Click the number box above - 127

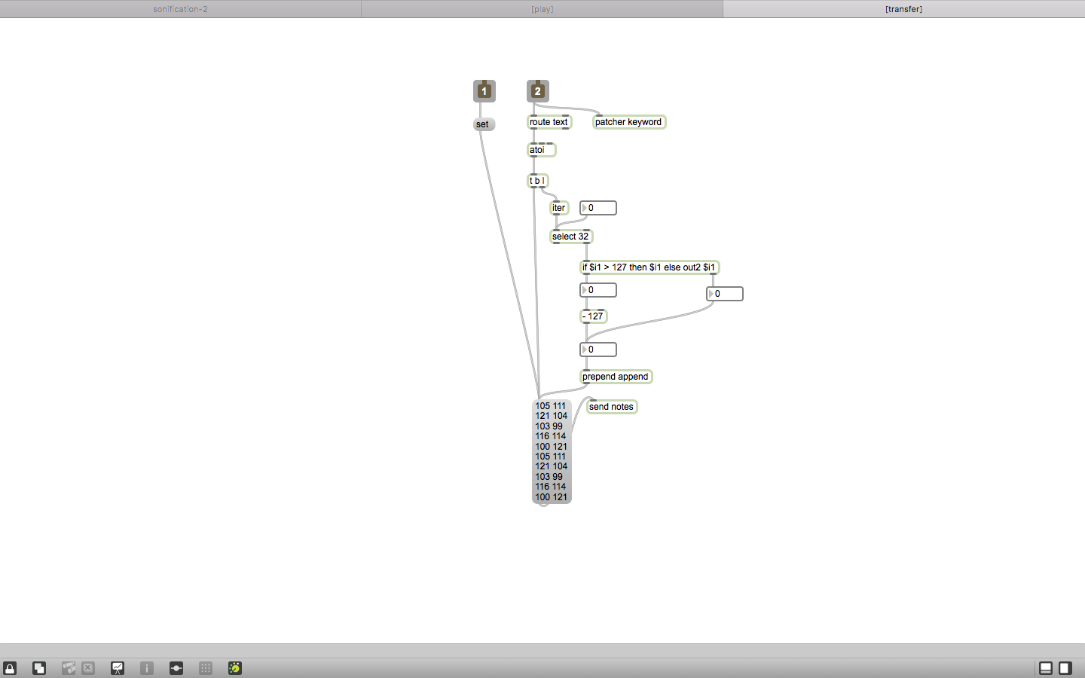598,290
